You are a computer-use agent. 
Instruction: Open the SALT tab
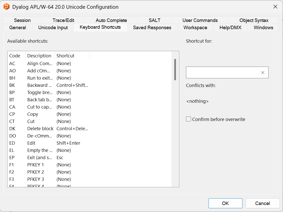[154, 20]
